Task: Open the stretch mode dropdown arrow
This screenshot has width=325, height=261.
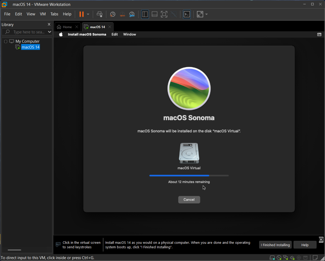Action: coord(206,14)
